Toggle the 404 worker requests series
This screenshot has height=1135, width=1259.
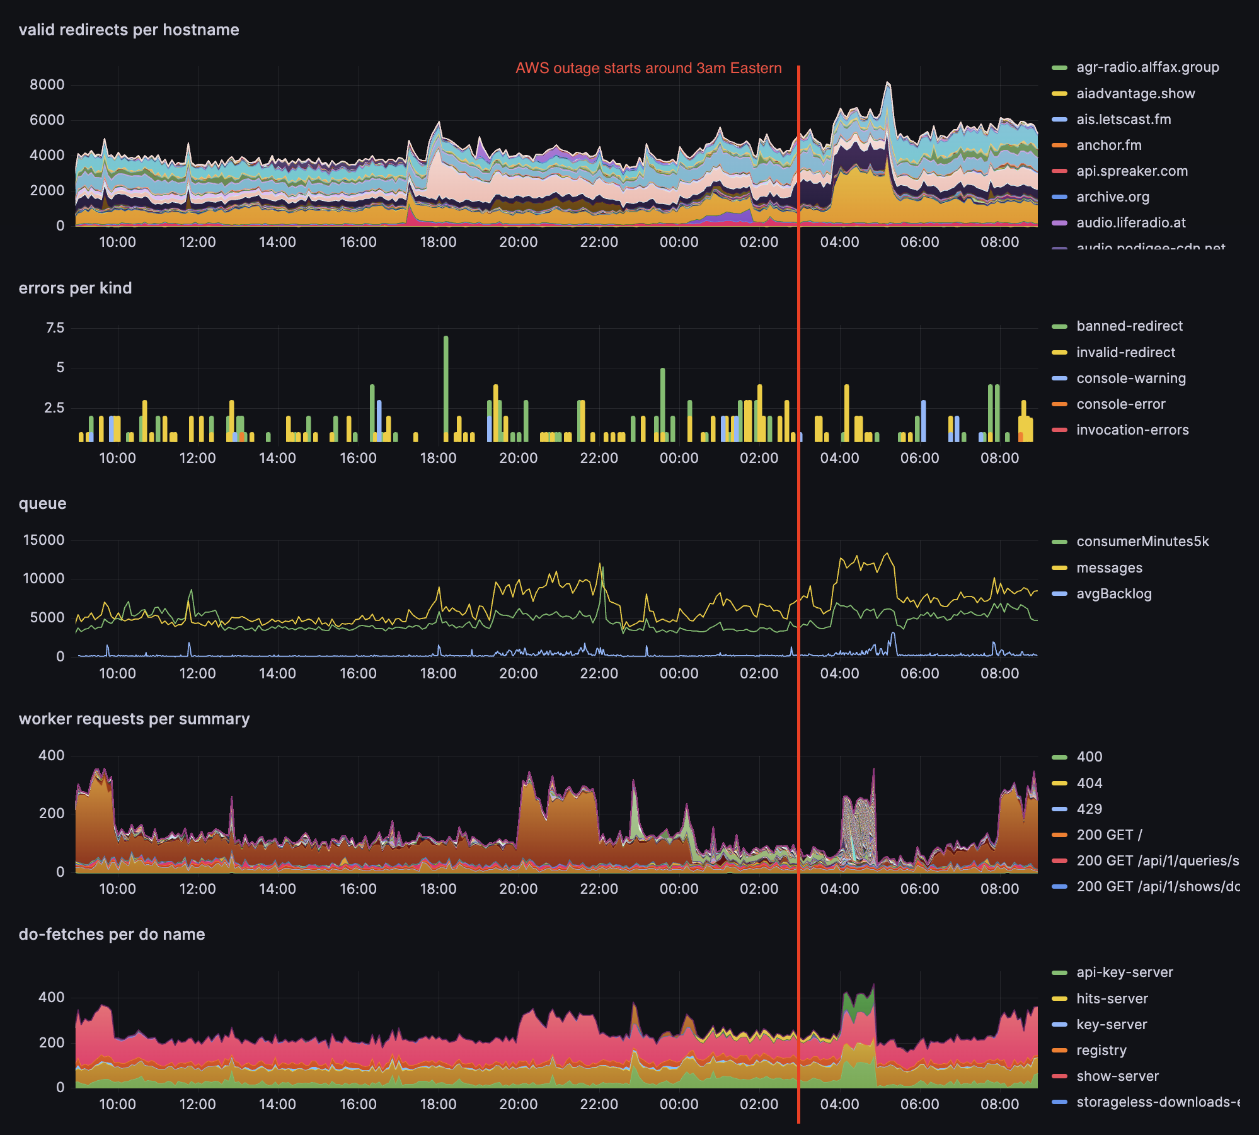click(1089, 784)
